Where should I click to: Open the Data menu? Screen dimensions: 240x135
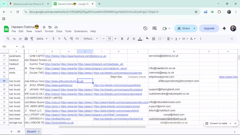tap(59, 31)
